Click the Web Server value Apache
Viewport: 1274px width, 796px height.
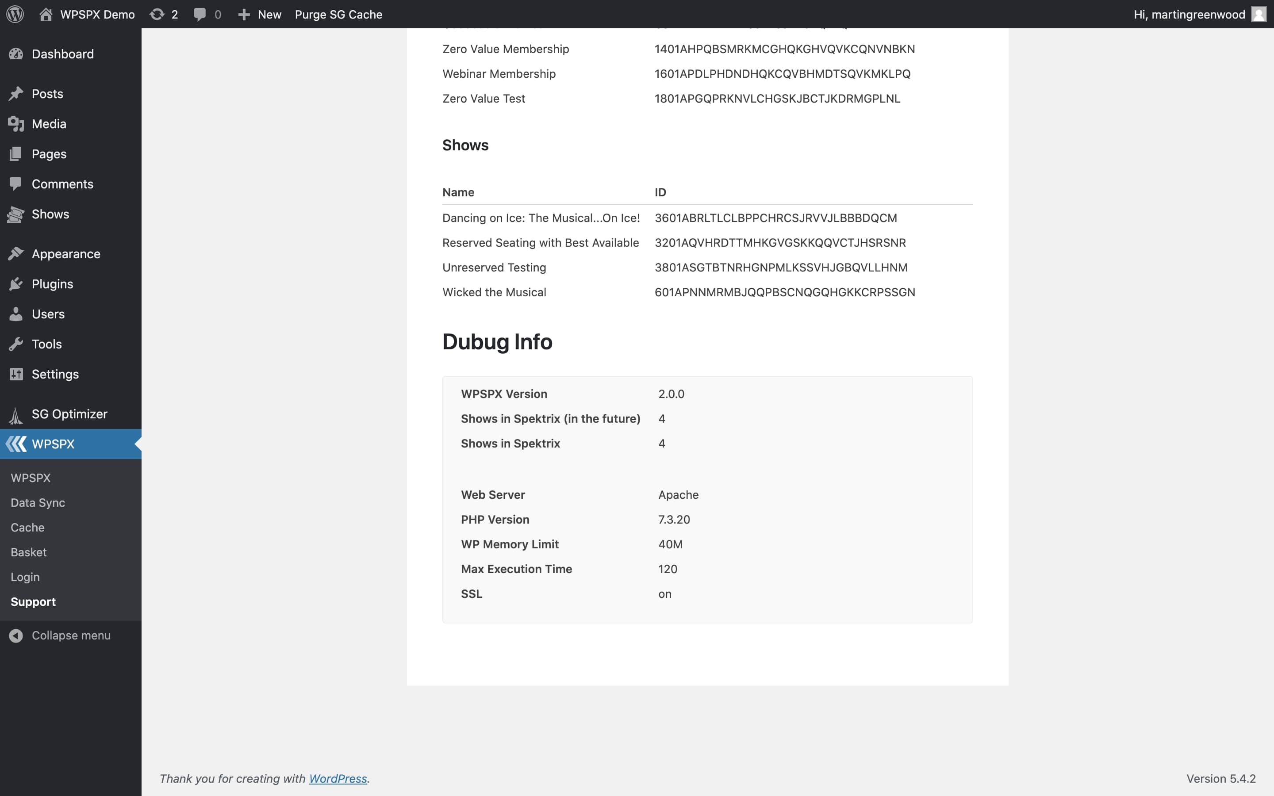coord(678,495)
